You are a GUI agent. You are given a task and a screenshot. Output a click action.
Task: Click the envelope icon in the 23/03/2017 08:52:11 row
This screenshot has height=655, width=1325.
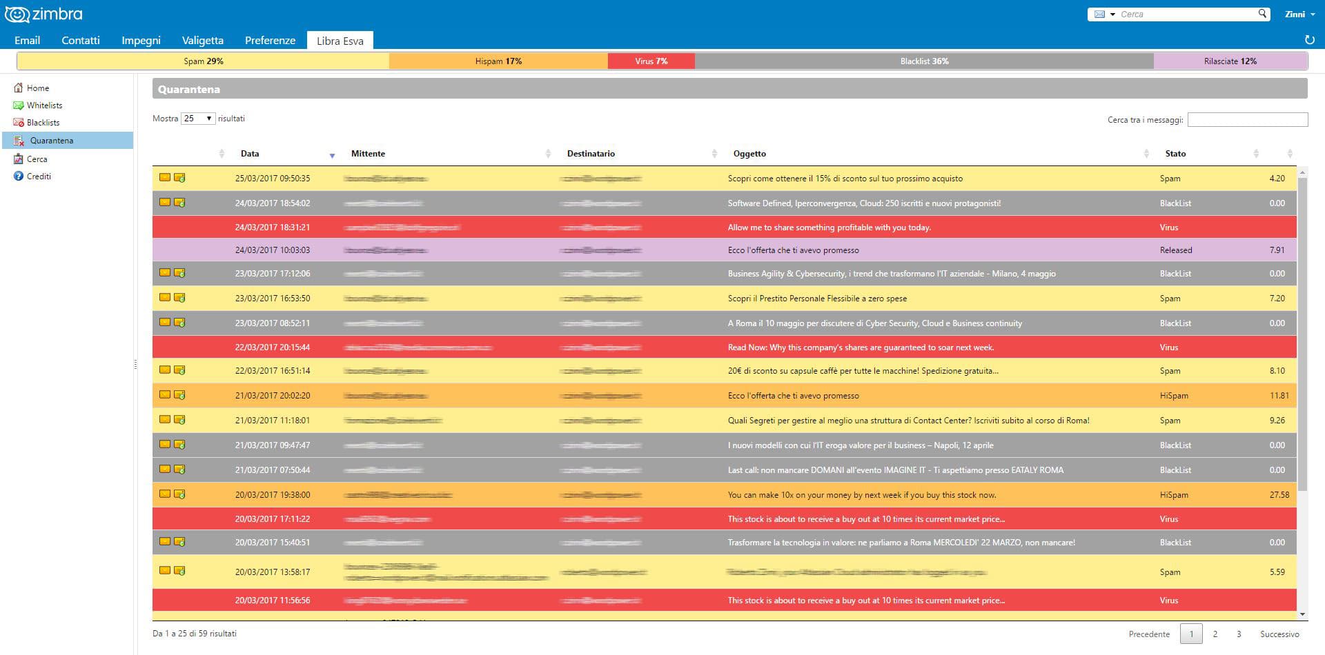[165, 322]
